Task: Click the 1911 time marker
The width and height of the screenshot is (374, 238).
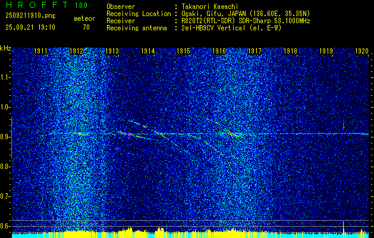Action: (40, 51)
